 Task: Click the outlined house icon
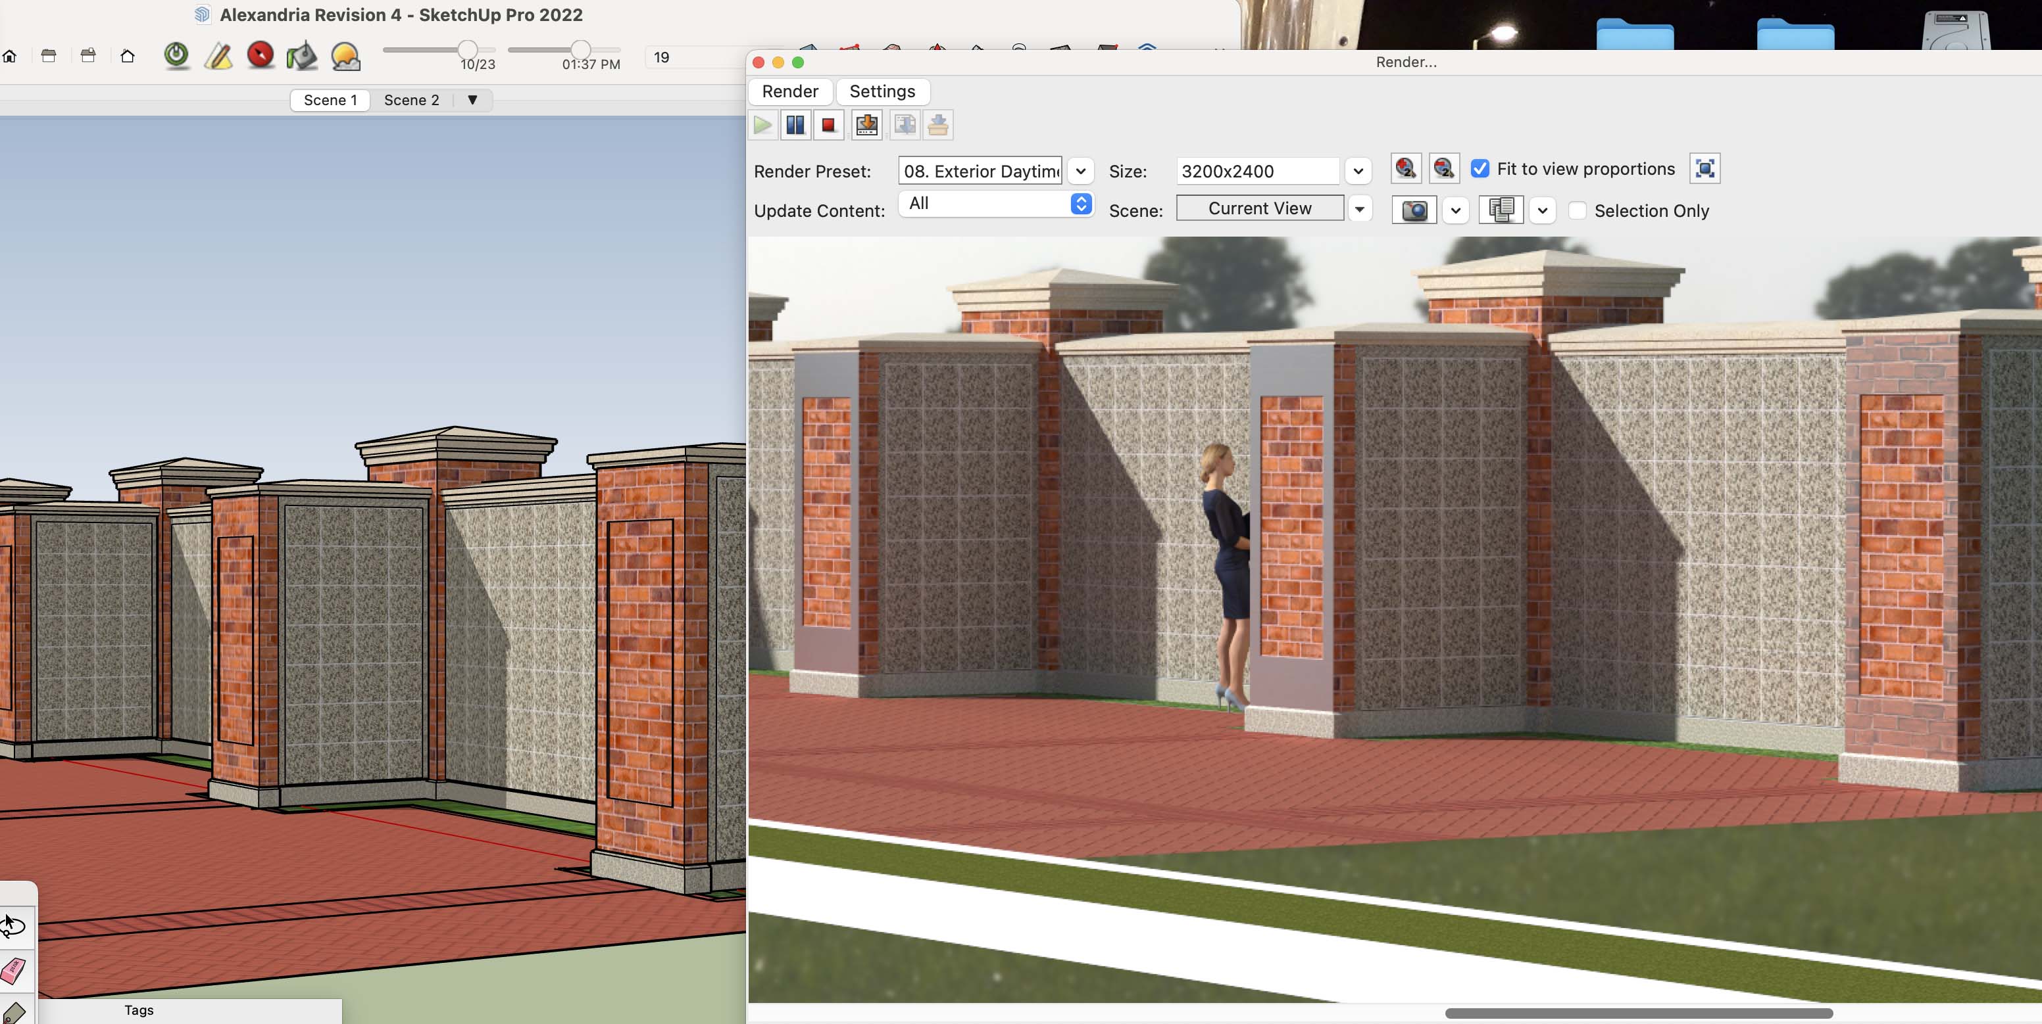(x=128, y=57)
